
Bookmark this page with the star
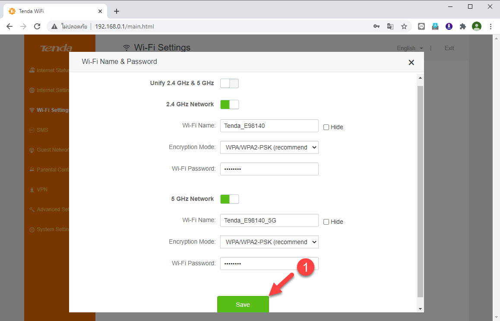[404, 26]
